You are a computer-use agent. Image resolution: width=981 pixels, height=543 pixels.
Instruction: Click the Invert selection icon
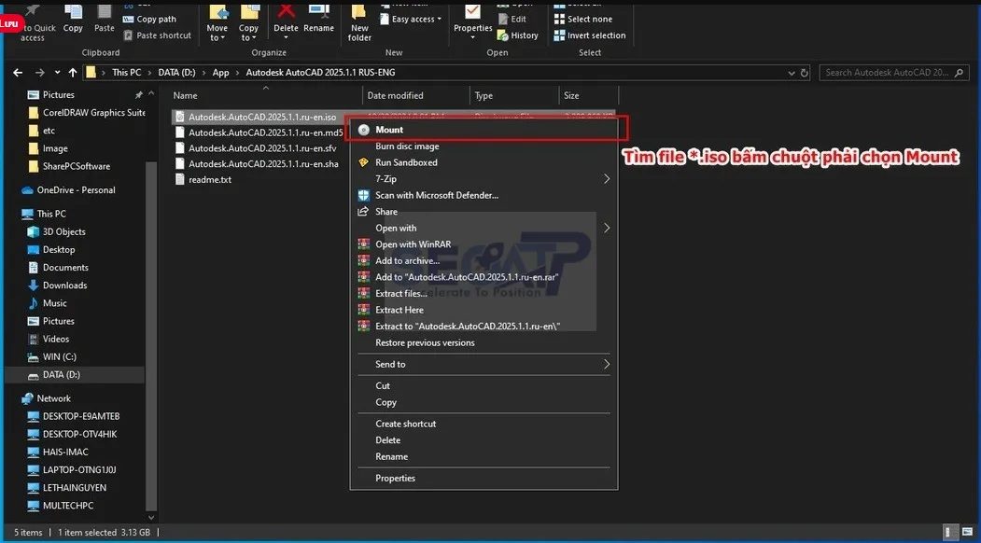point(559,35)
